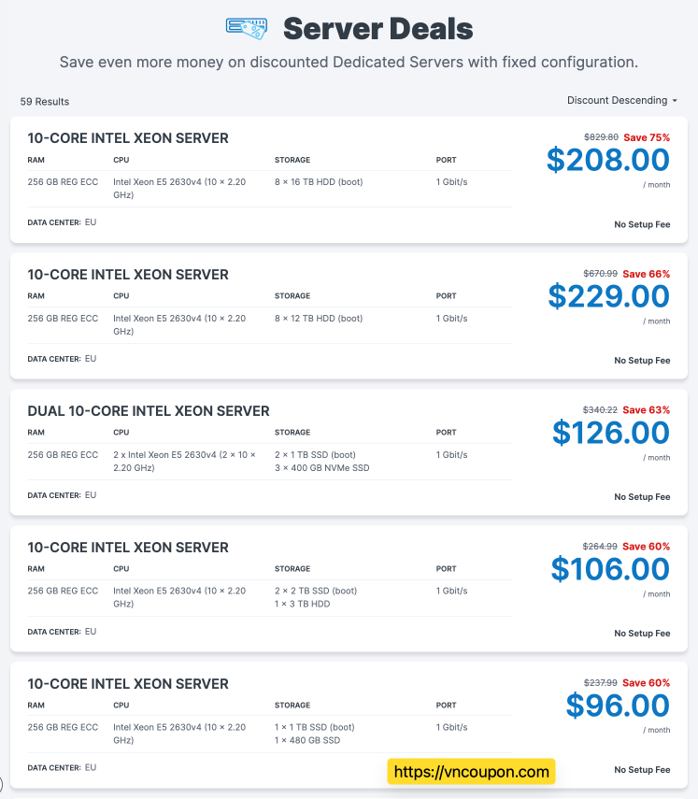Screen dimensions: 698x799
Task: Visit the vncoupon.com link
Action: click(471, 772)
